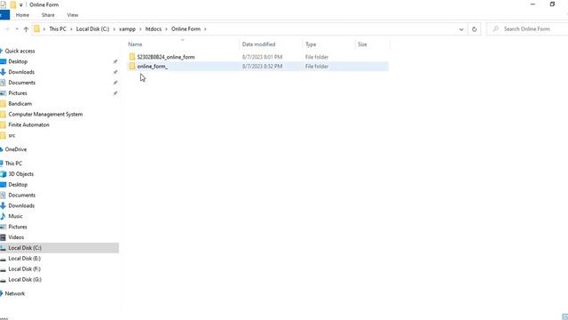Open the Finite Automaton folder
This screenshot has width=568, height=320.
click(x=28, y=124)
